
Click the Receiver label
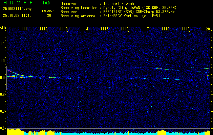pyautogui.click(x=69, y=12)
